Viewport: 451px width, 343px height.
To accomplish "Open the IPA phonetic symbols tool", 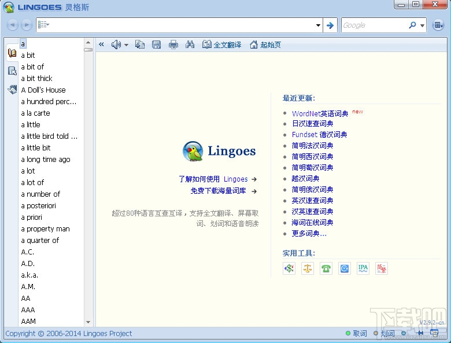I will coord(363,268).
